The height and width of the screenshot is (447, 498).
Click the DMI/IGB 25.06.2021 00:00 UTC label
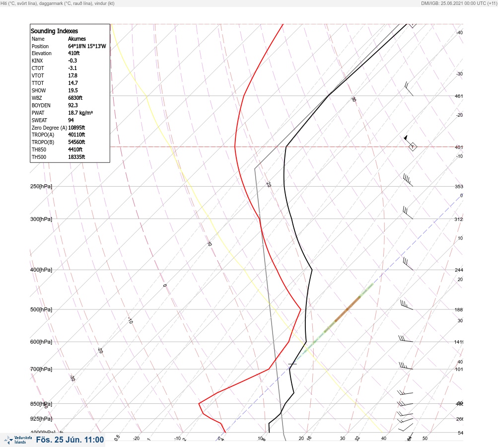tap(459, 3)
